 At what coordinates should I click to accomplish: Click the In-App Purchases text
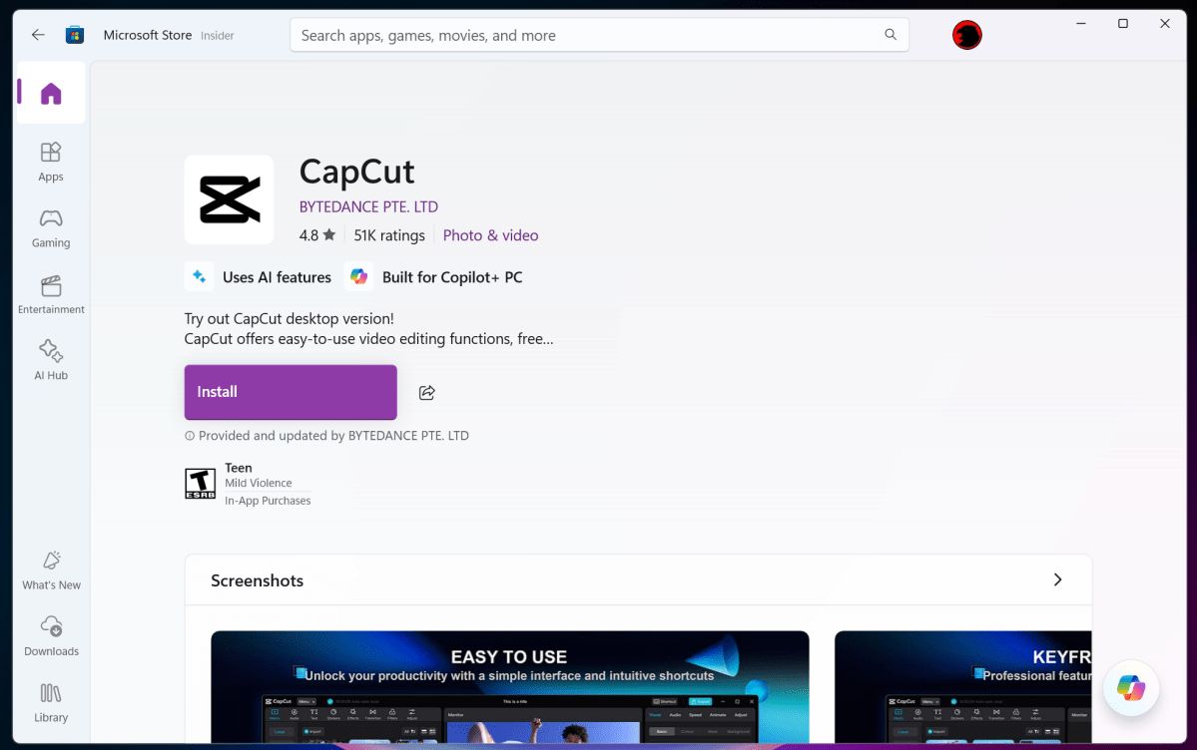[268, 501]
